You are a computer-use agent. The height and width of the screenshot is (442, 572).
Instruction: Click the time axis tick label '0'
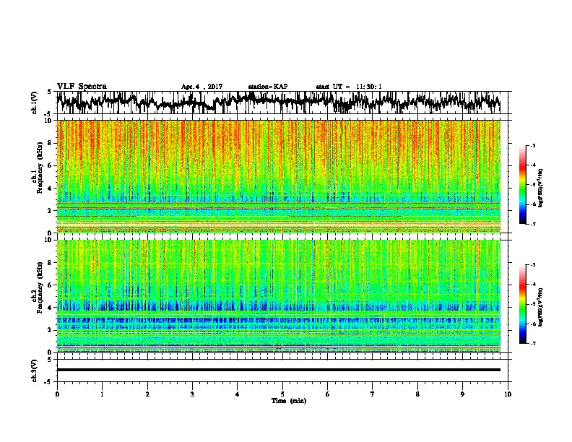point(57,394)
